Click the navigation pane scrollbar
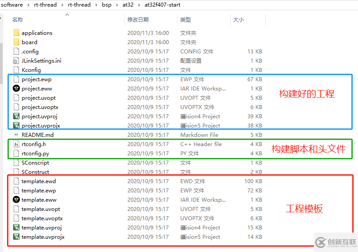This screenshot has width=358, height=252. point(1,63)
